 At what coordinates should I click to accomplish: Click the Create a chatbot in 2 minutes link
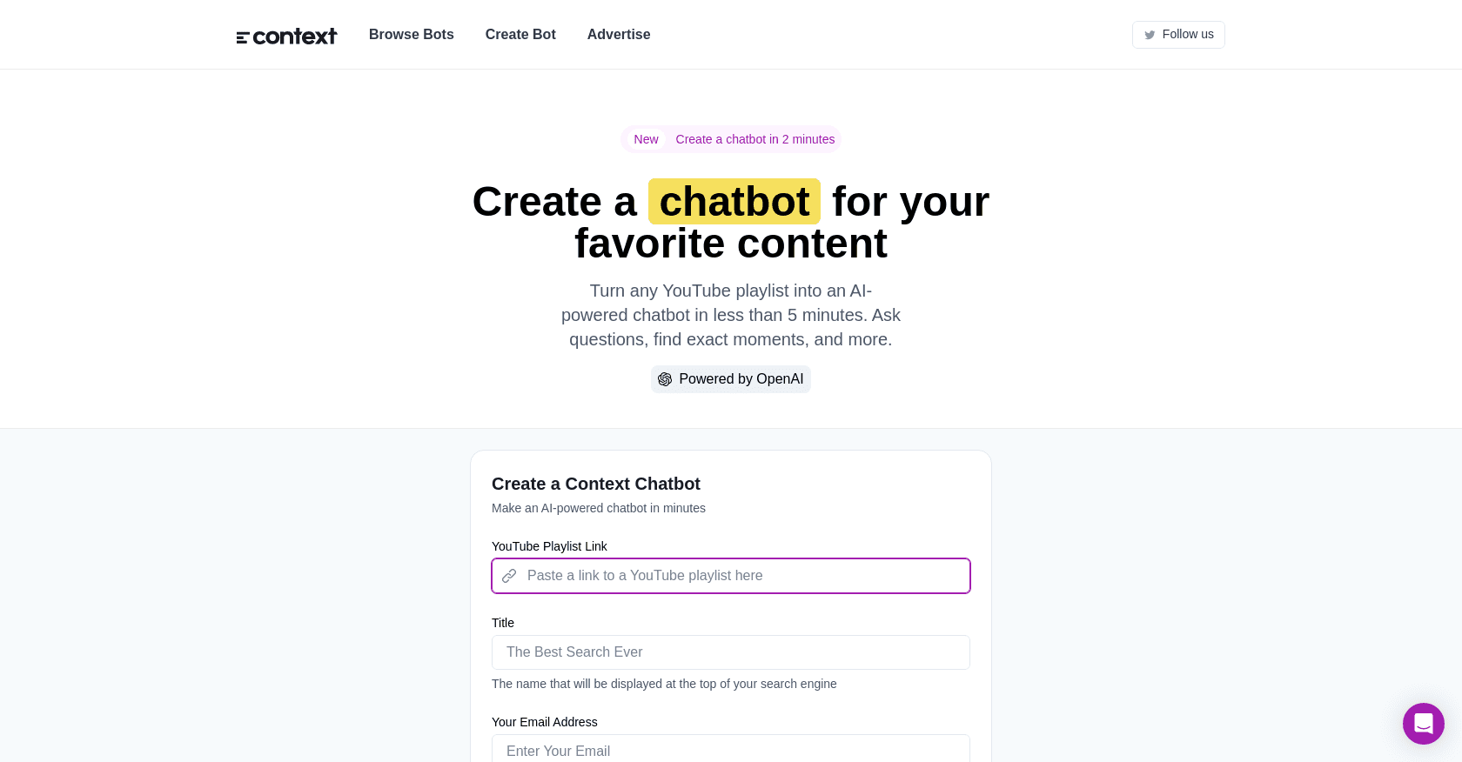(x=754, y=139)
